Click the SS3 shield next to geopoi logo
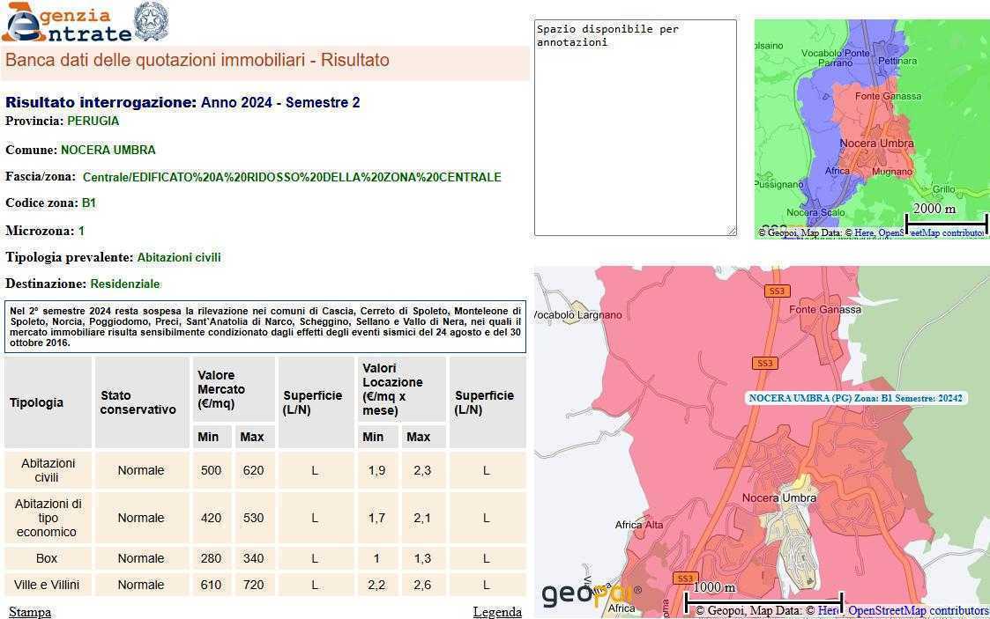 (684, 578)
